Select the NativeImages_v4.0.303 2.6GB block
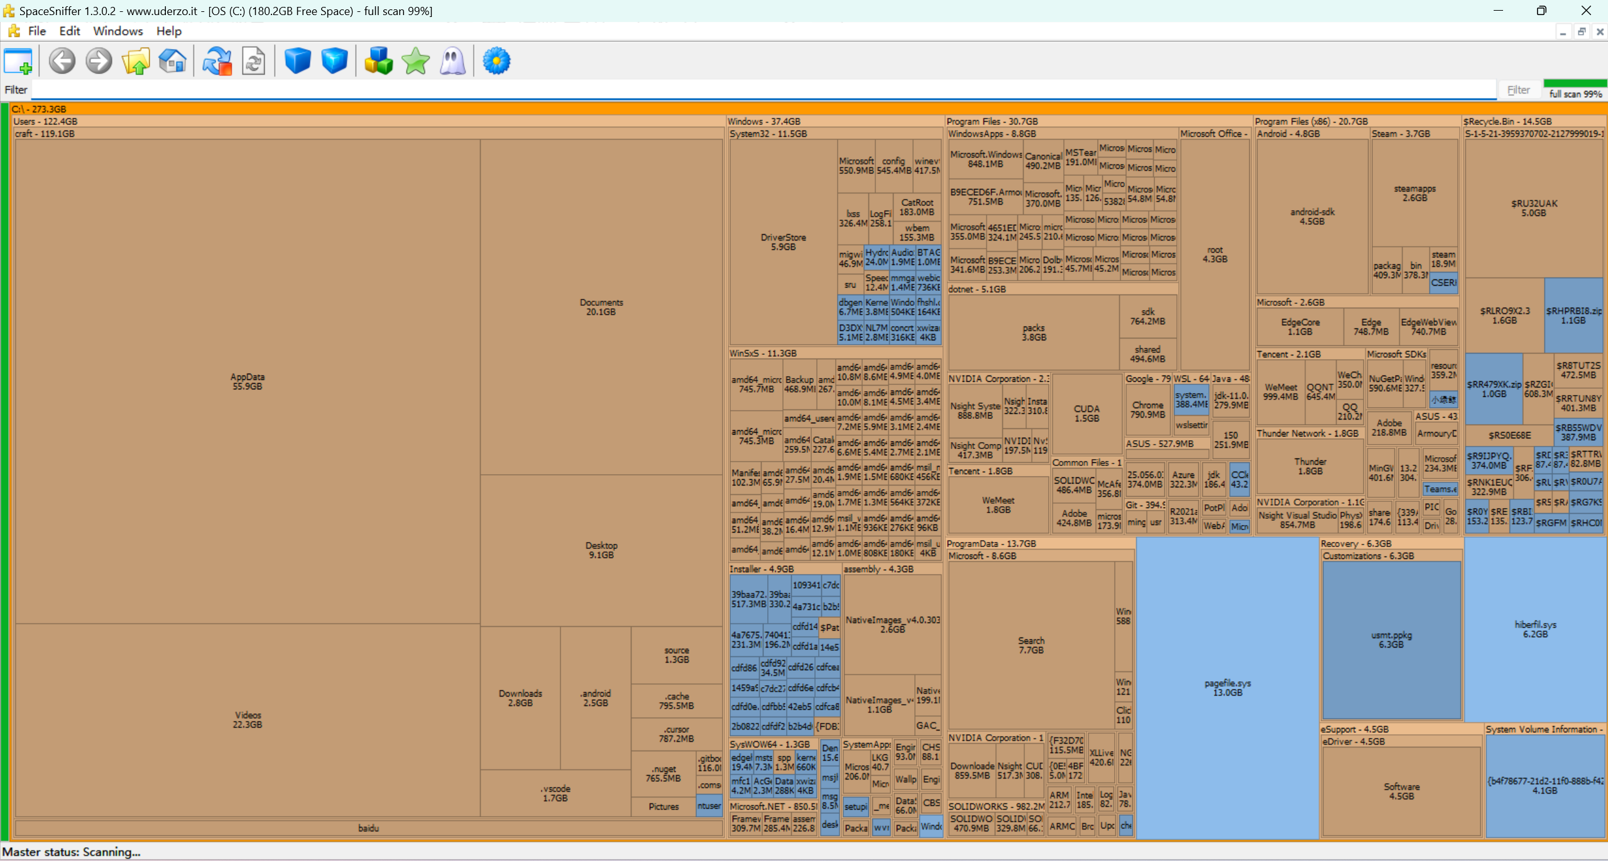Image resolution: width=1608 pixels, height=861 pixels. pos(892,624)
